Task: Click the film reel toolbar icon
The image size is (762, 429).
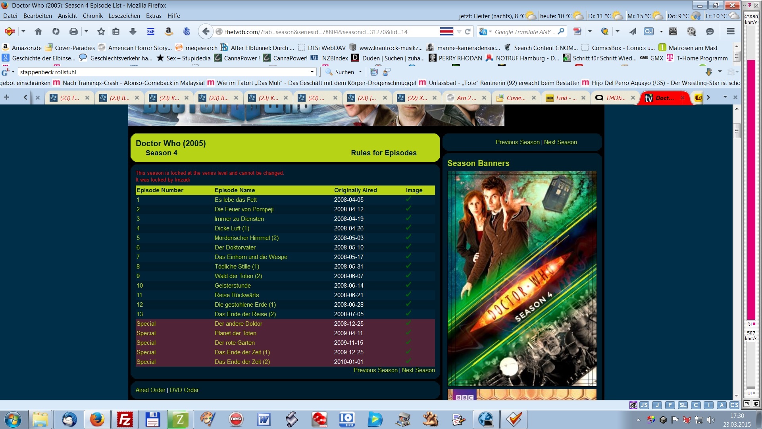Action: pyautogui.click(x=691, y=31)
